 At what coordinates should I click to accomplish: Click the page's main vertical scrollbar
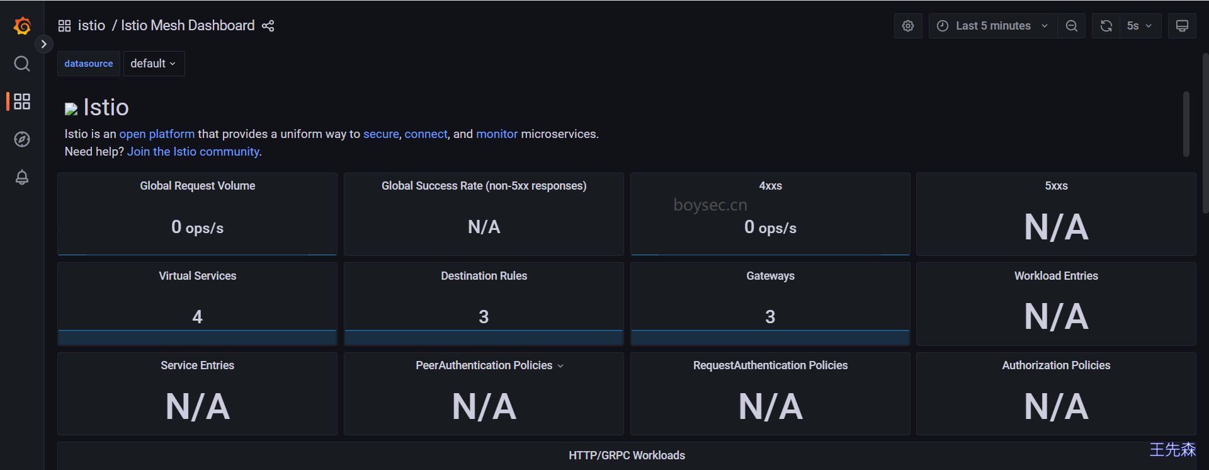(1205, 134)
